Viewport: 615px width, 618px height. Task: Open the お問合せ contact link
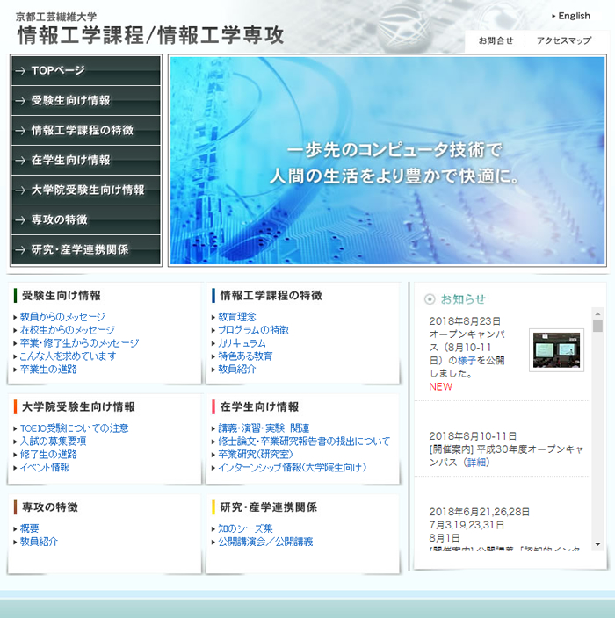tap(496, 40)
